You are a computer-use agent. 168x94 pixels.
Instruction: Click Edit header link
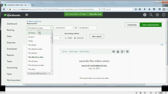coord(84,51)
